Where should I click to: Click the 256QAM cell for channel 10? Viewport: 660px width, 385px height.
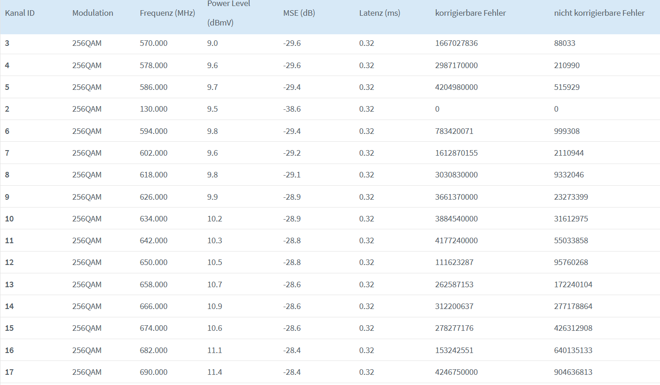coord(87,219)
